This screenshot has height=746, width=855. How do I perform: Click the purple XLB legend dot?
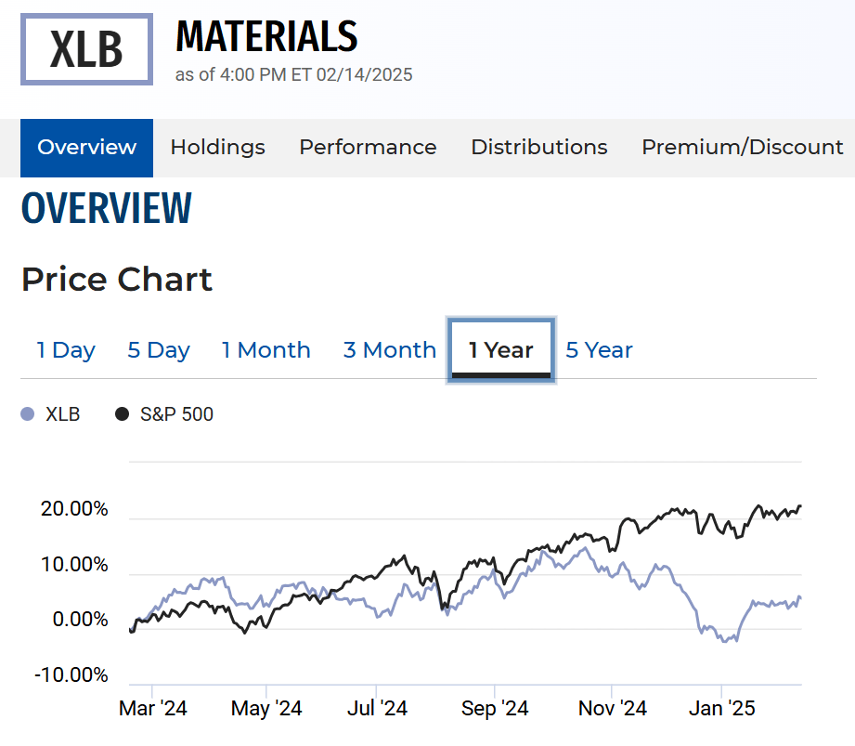pyautogui.click(x=28, y=414)
